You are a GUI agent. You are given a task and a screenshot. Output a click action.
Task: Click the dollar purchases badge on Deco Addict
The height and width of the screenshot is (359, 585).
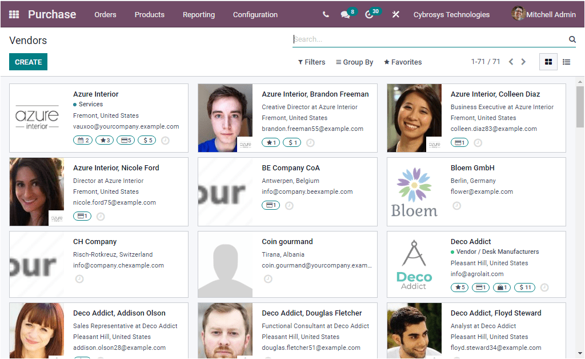click(x=524, y=288)
